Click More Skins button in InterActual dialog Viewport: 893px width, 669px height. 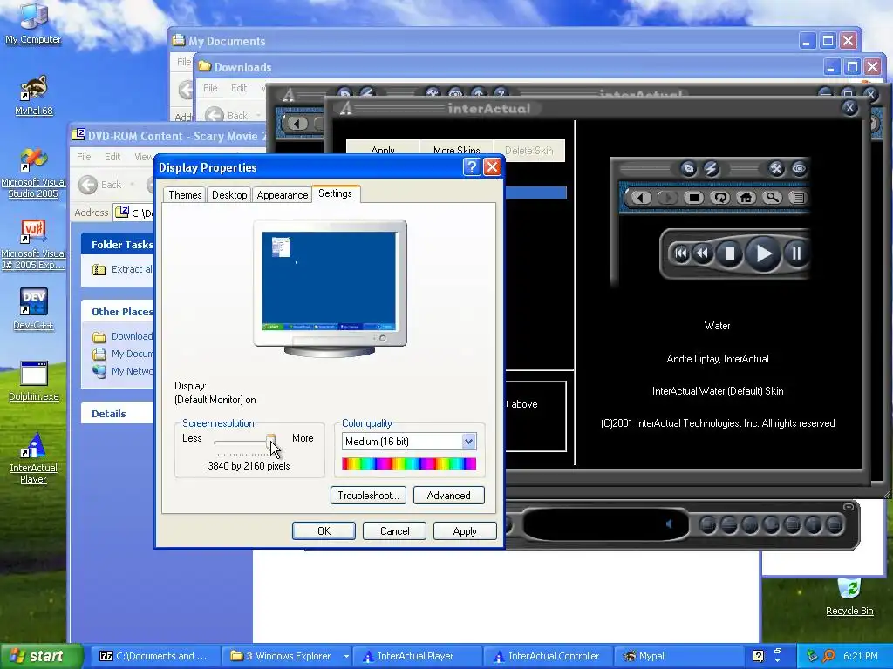(x=456, y=150)
